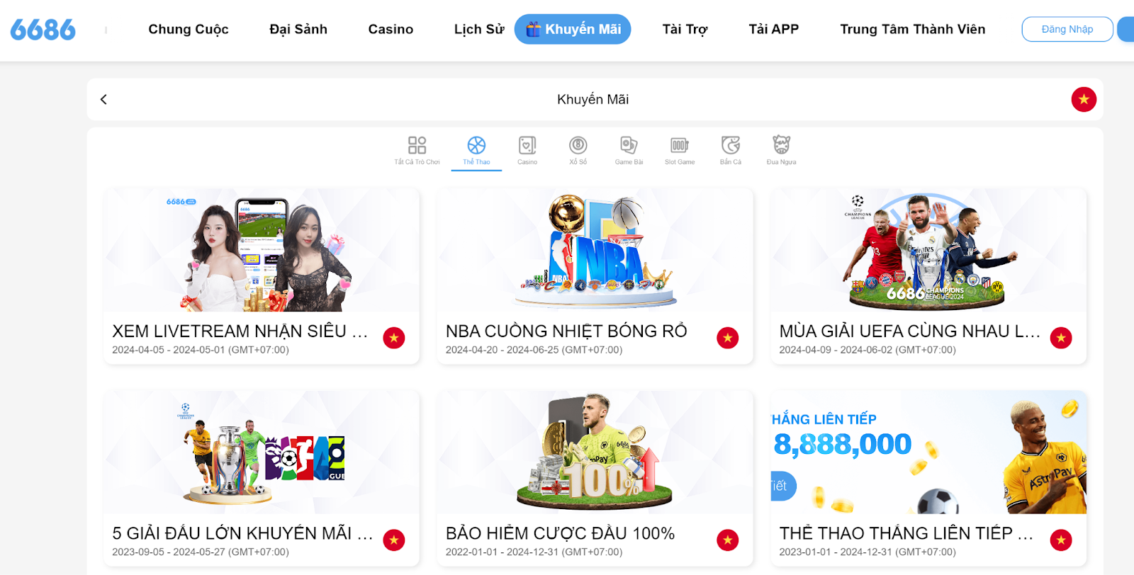Click the Vietnam flag icon in Khuyến Mãi header
Image resolution: width=1134 pixels, height=575 pixels.
click(1084, 99)
